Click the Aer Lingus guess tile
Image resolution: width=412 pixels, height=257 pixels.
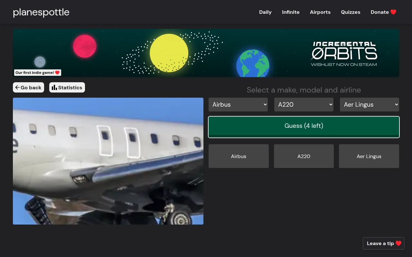coord(369,156)
